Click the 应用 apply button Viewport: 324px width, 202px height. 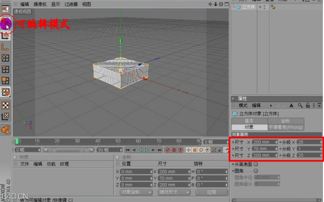tap(212, 192)
